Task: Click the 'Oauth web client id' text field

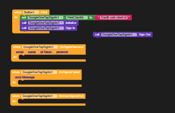Action: (114, 18)
